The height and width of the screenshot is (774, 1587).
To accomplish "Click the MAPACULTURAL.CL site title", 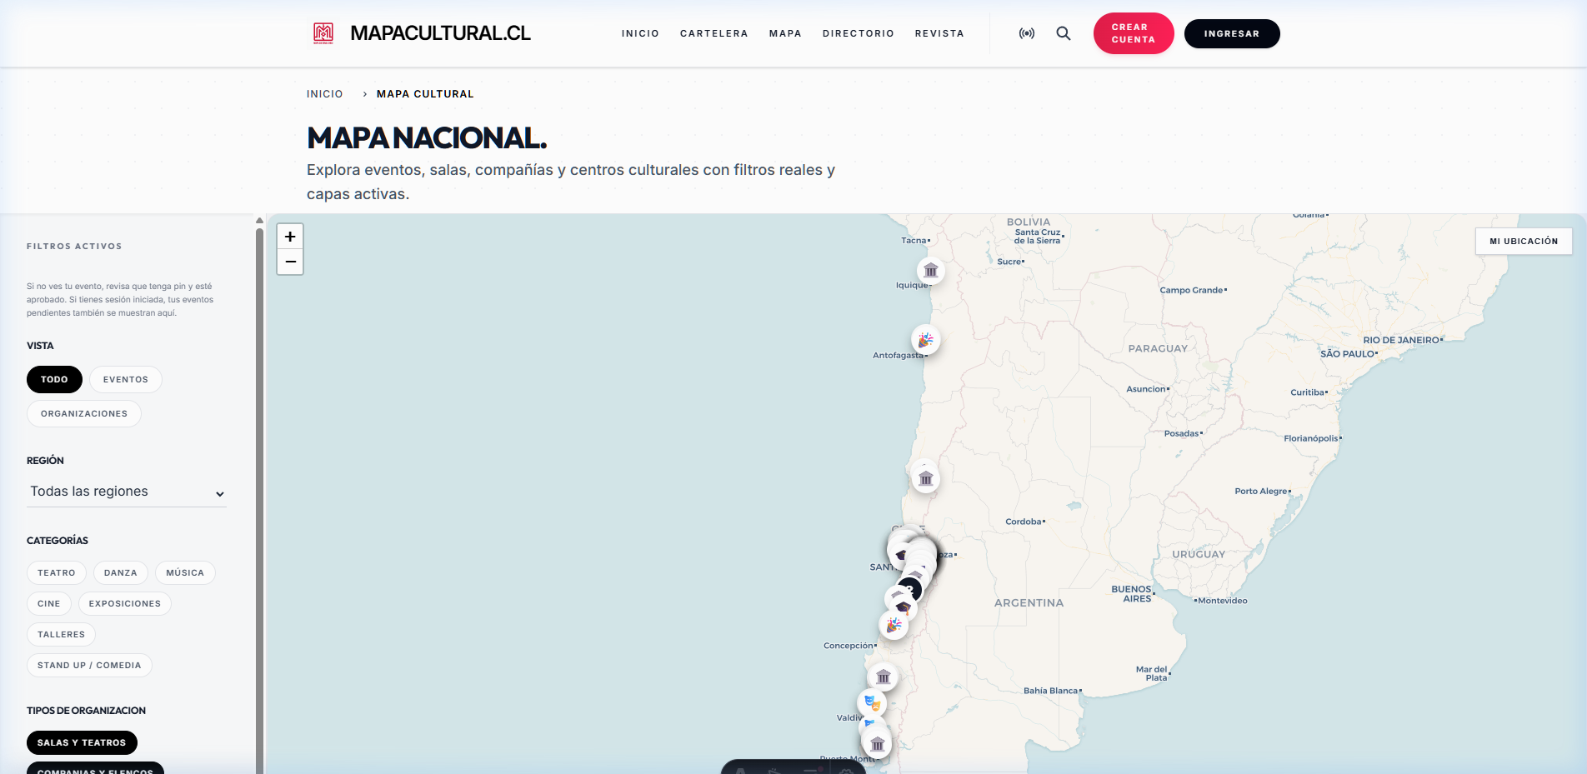I will (440, 33).
